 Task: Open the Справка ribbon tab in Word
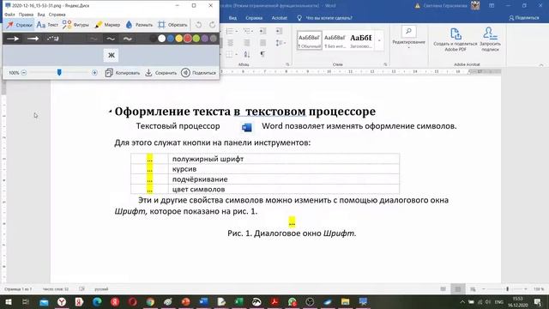click(x=254, y=18)
